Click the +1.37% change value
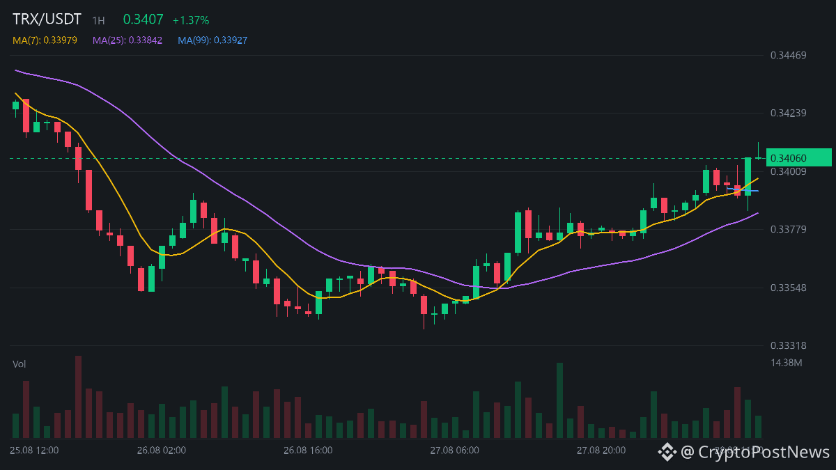This screenshot has width=836, height=470. [x=191, y=21]
